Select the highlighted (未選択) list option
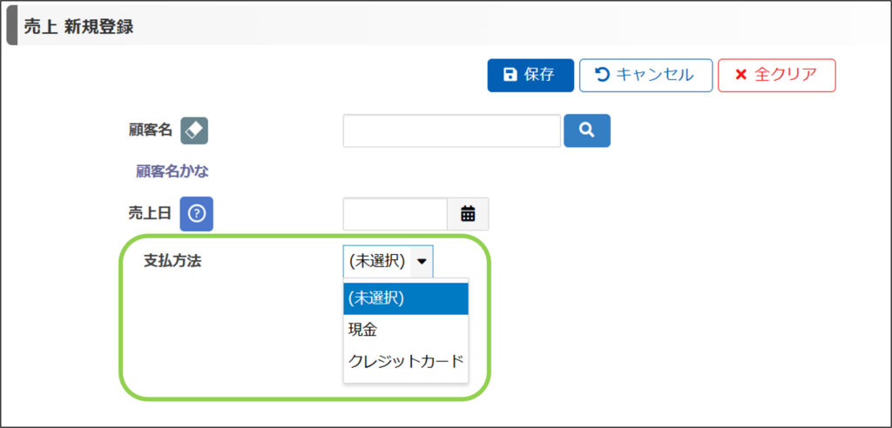 point(406,298)
